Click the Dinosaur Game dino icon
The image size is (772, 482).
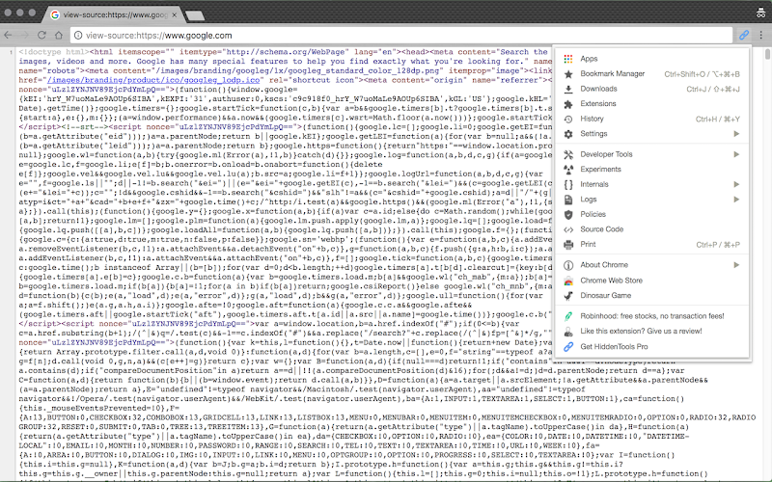568,296
